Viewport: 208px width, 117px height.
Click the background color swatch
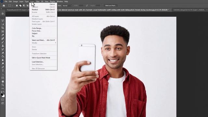pos(4,96)
